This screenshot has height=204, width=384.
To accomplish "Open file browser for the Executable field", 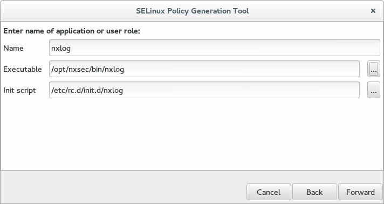I will (x=373, y=69).
